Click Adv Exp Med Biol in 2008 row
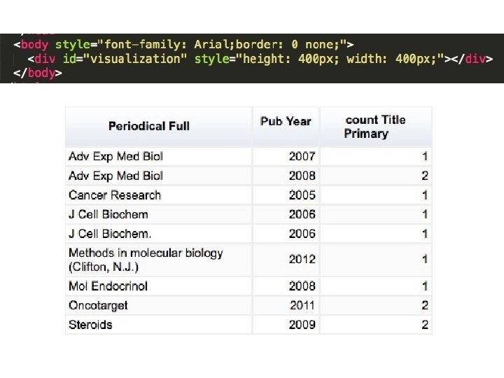The width and height of the screenshot is (504, 378). point(115,176)
